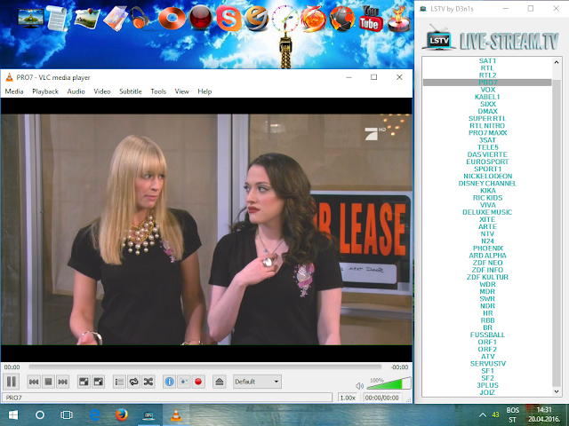
Task: Select the NICKELODEON channel
Action: click(x=487, y=176)
